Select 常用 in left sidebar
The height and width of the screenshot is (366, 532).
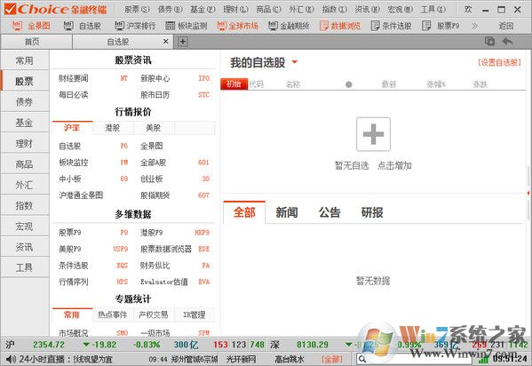point(25,60)
